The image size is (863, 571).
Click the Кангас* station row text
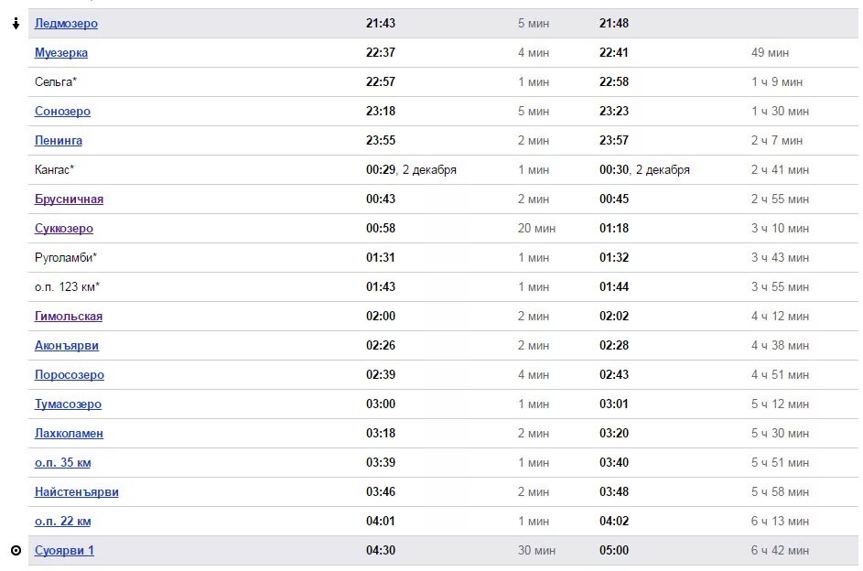pyautogui.click(x=54, y=169)
